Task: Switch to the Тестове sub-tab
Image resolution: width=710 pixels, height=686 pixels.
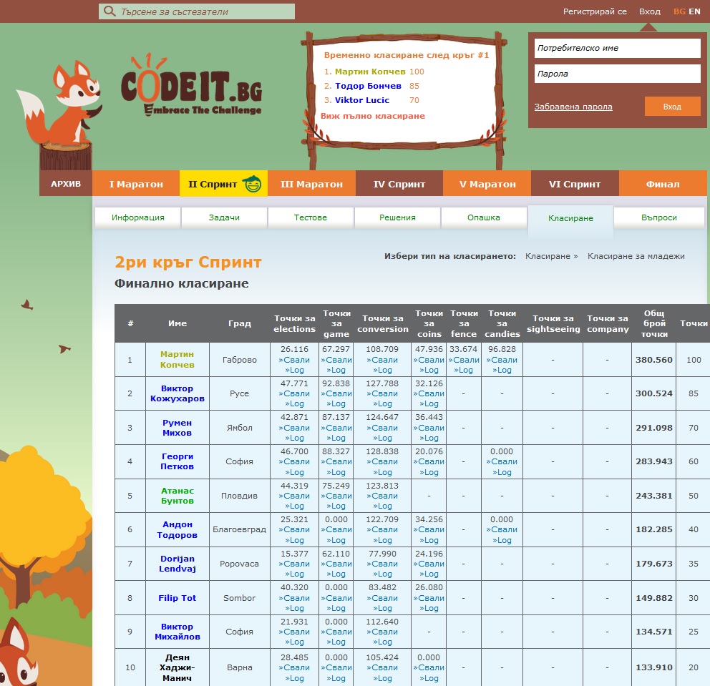Action: pyautogui.click(x=311, y=217)
